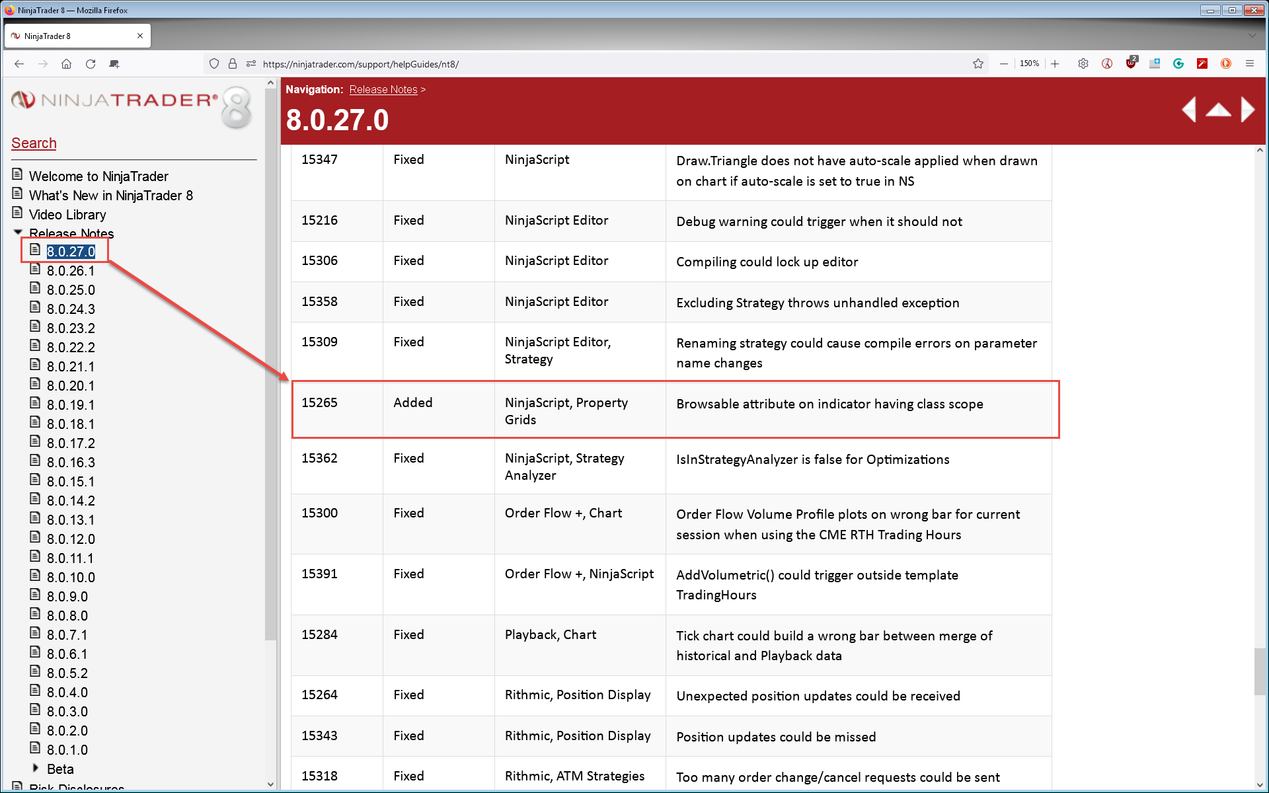
Task: Open the Search link in sidebar
Action: [34, 143]
